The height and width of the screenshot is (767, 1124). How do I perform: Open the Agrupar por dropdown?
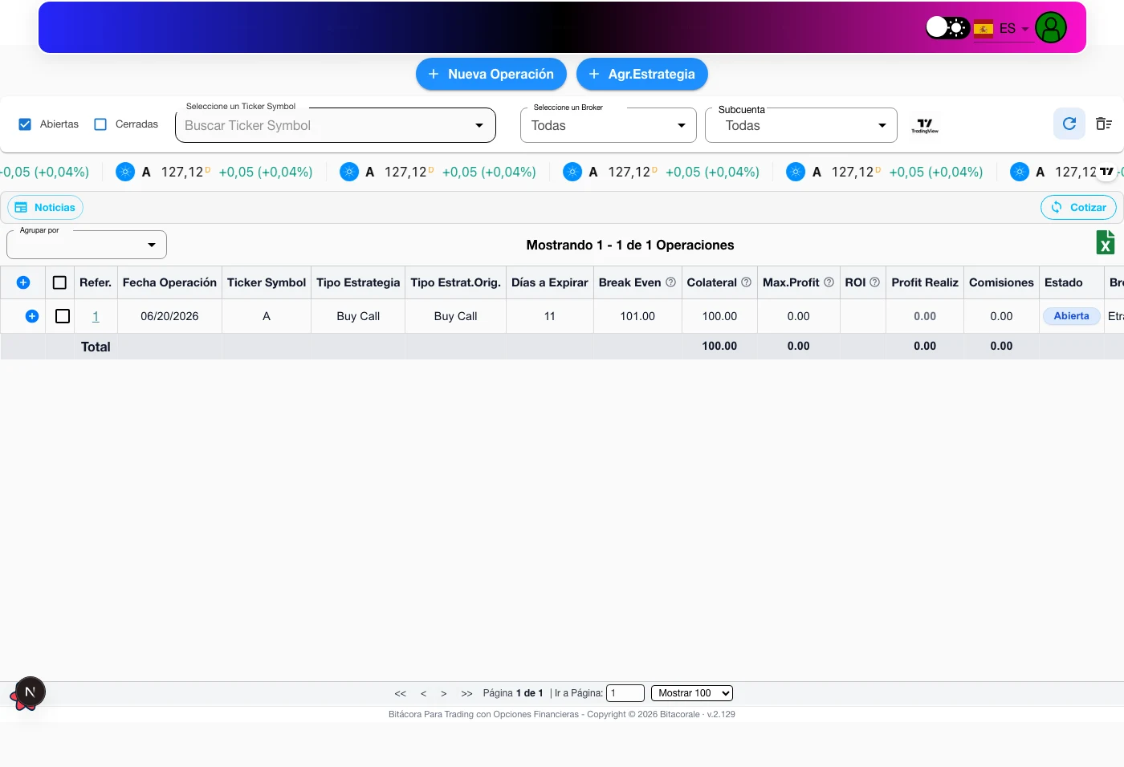[x=87, y=245]
